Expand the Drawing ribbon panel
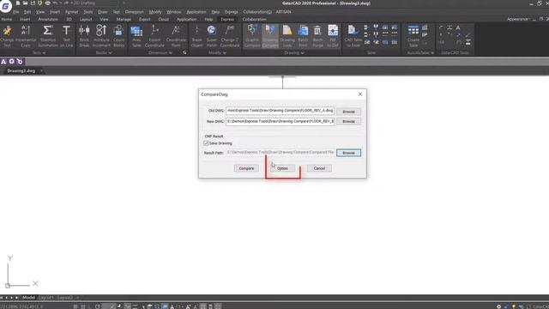 coord(293,53)
